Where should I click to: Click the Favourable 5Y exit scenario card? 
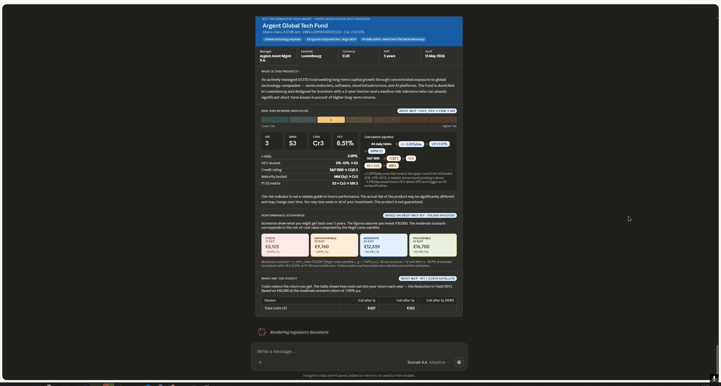tap(433, 245)
